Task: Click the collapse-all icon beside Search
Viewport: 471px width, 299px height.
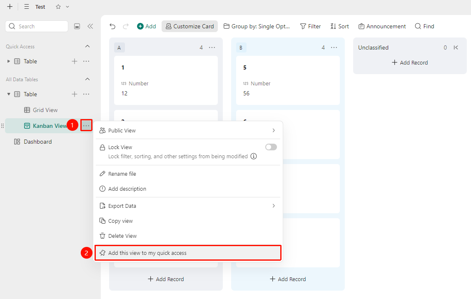Action: (x=77, y=27)
